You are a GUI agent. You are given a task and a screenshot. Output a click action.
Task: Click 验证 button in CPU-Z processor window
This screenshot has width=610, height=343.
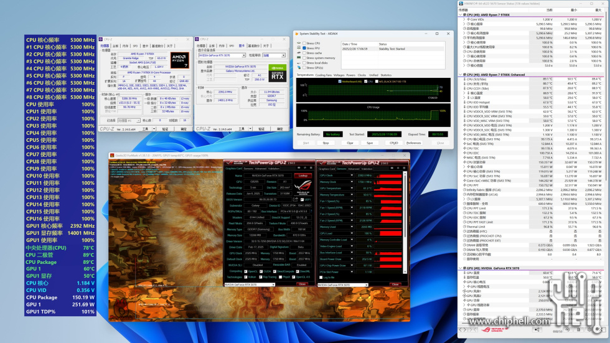click(x=165, y=129)
